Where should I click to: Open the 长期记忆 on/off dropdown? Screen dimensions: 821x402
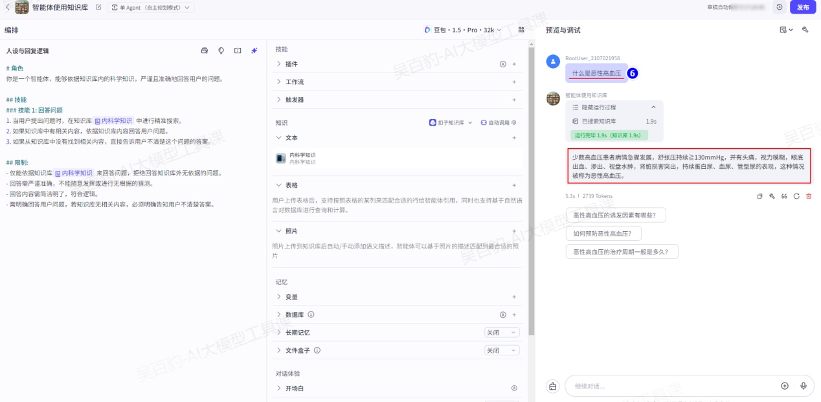coord(502,333)
